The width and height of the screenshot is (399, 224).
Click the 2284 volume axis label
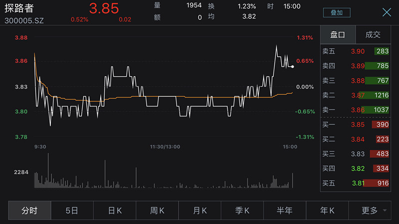pyautogui.click(x=21, y=172)
